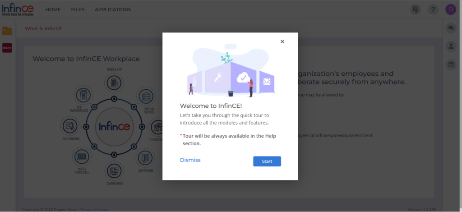Select the App Marketplace diagram icon
The width and height of the screenshot is (462, 212).
pyautogui.click(x=83, y=96)
